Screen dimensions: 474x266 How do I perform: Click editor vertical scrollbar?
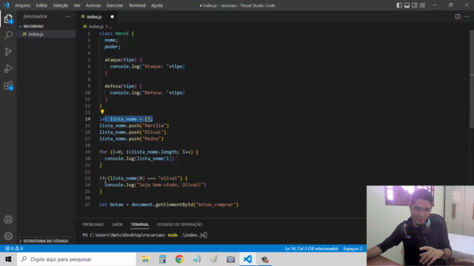point(472,79)
